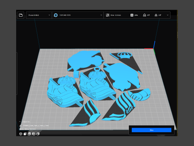Image resolution: width=194 pixels, height=146 pixels.
Task: Click the blue Slice button
Action: pos(152,130)
